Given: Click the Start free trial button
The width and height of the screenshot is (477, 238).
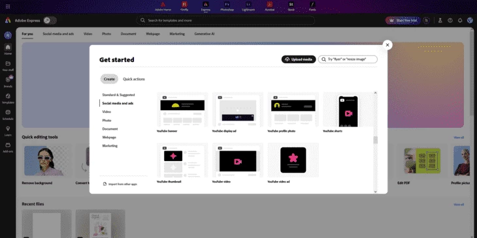Looking at the screenshot, I should tap(403, 20).
